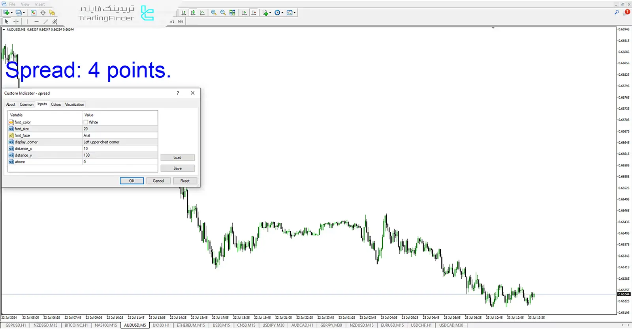Select the MN timeframe button
632x329 pixels.
coord(181,22)
